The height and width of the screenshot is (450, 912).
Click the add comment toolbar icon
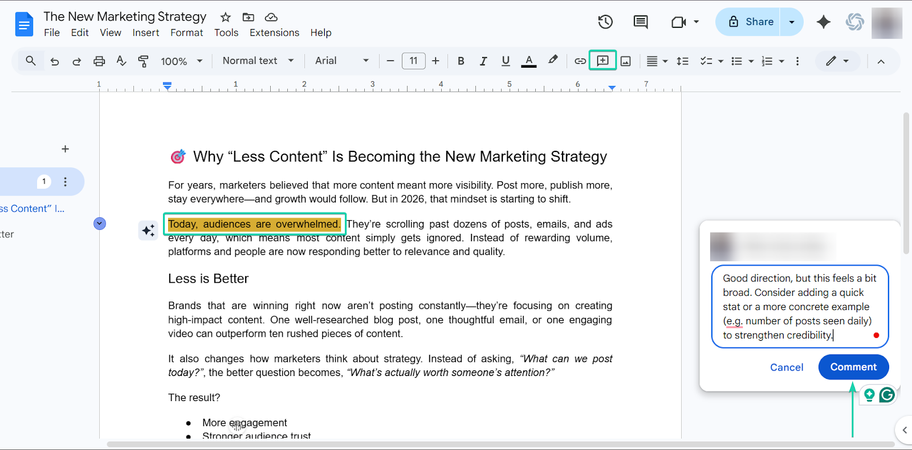pyautogui.click(x=602, y=60)
